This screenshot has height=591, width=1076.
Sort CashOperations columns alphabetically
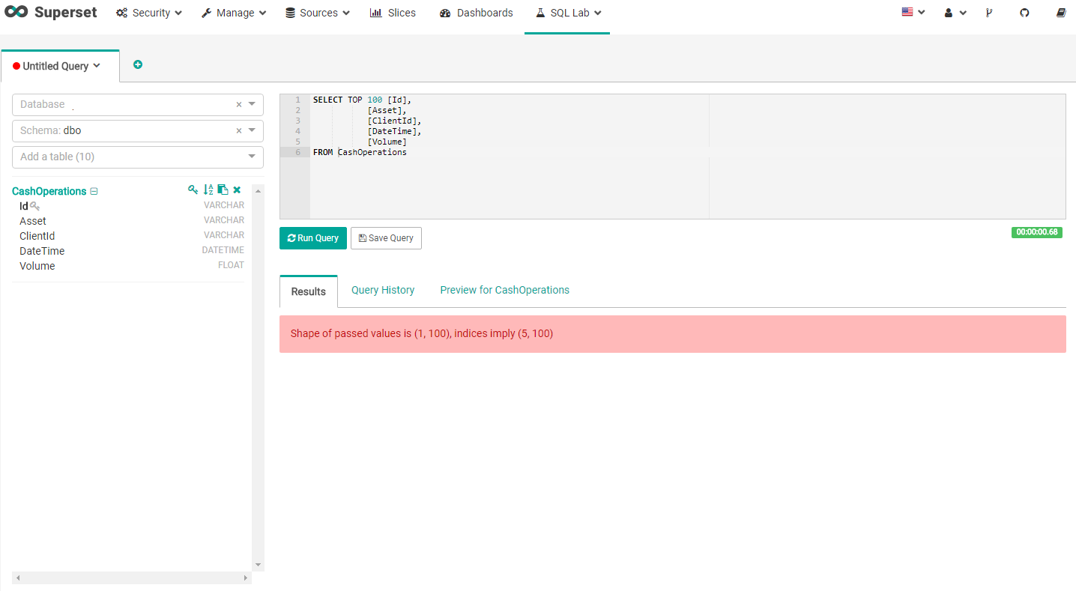point(208,190)
